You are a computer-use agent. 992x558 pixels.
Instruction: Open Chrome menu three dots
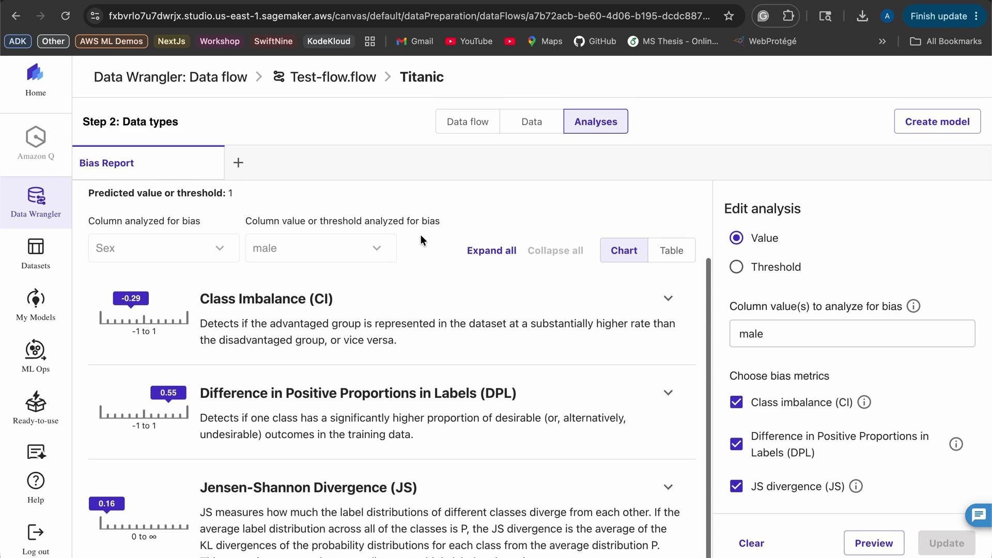(x=977, y=16)
